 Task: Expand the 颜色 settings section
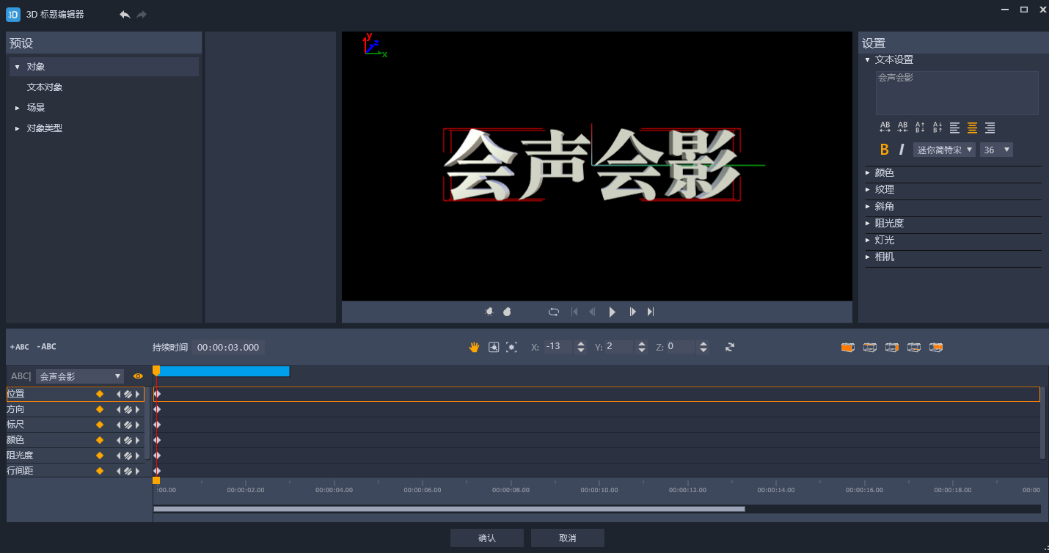click(867, 173)
